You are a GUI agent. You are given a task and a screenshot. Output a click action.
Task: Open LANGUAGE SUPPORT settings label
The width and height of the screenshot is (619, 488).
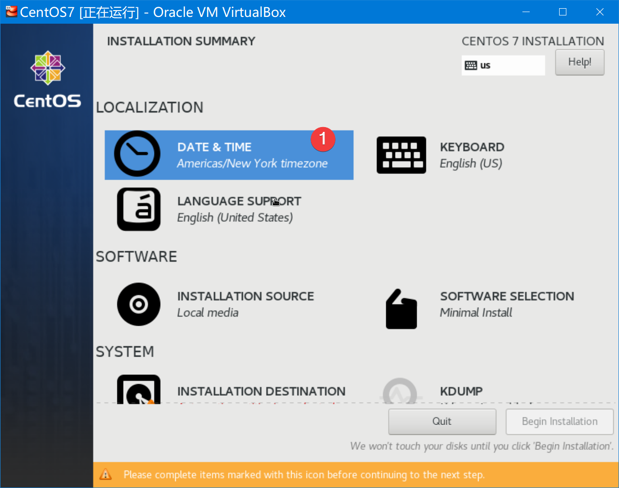pos(239,201)
